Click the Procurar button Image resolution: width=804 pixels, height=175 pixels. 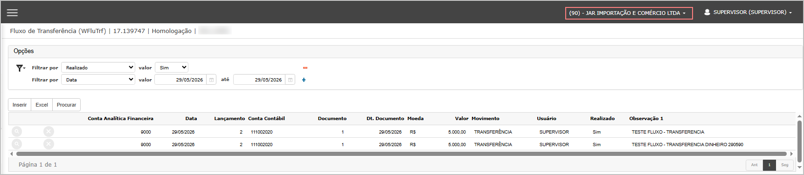[x=66, y=105]
